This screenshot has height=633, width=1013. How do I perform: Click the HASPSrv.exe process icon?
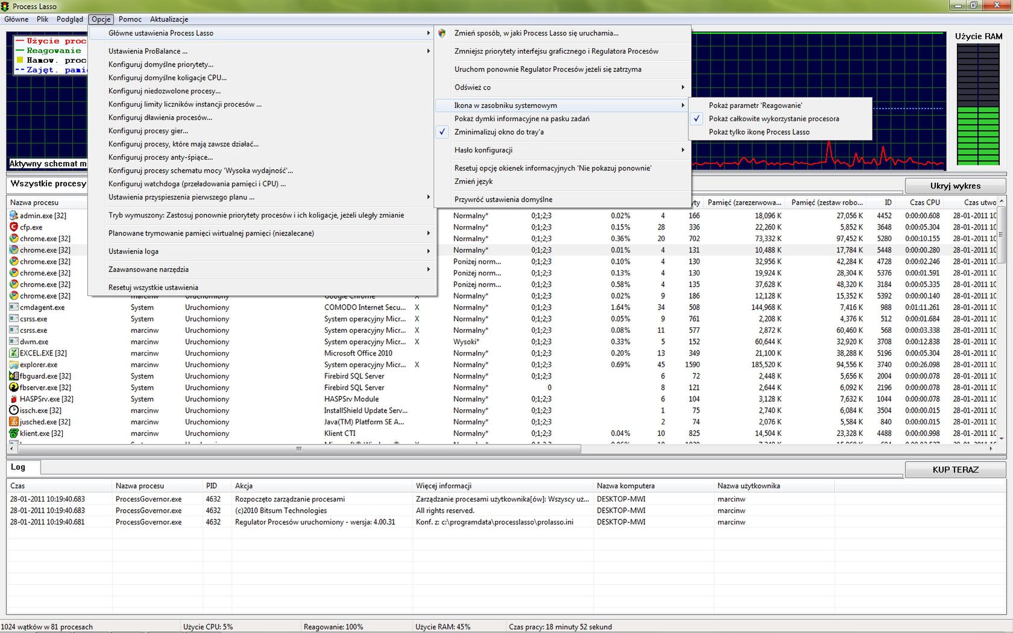click(x=14, y=398)
